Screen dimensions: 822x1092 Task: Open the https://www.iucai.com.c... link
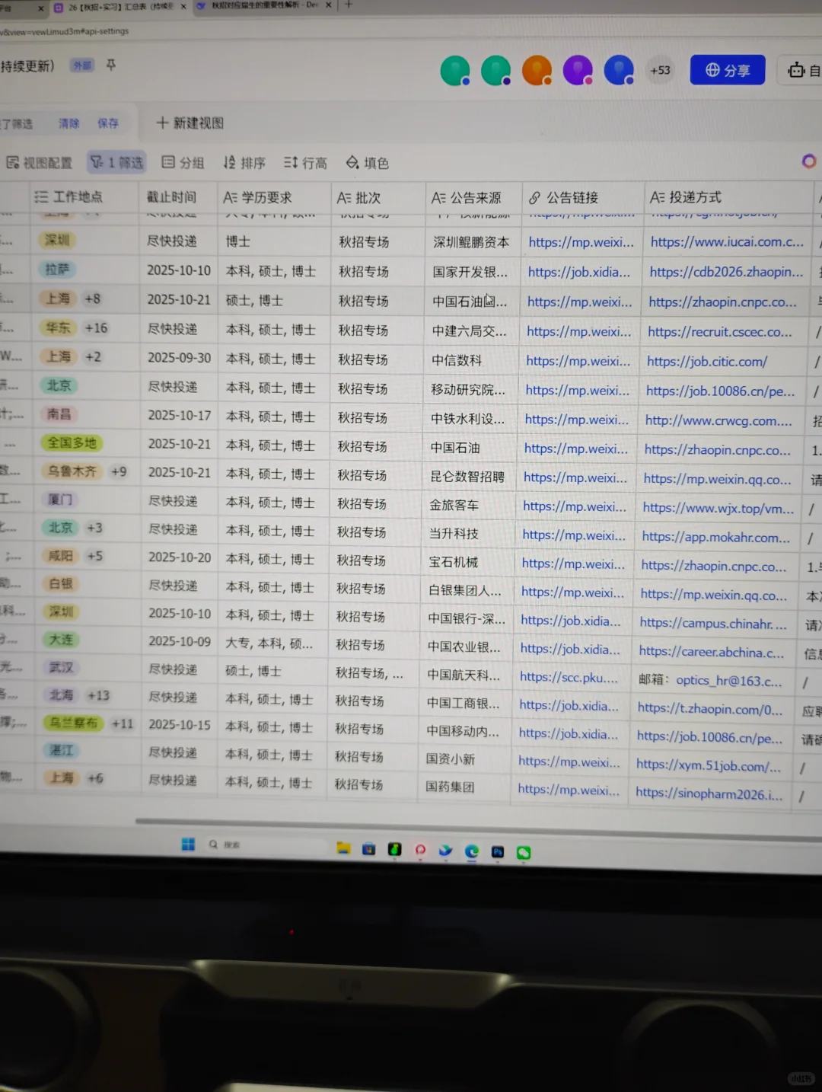coord(727,242)
